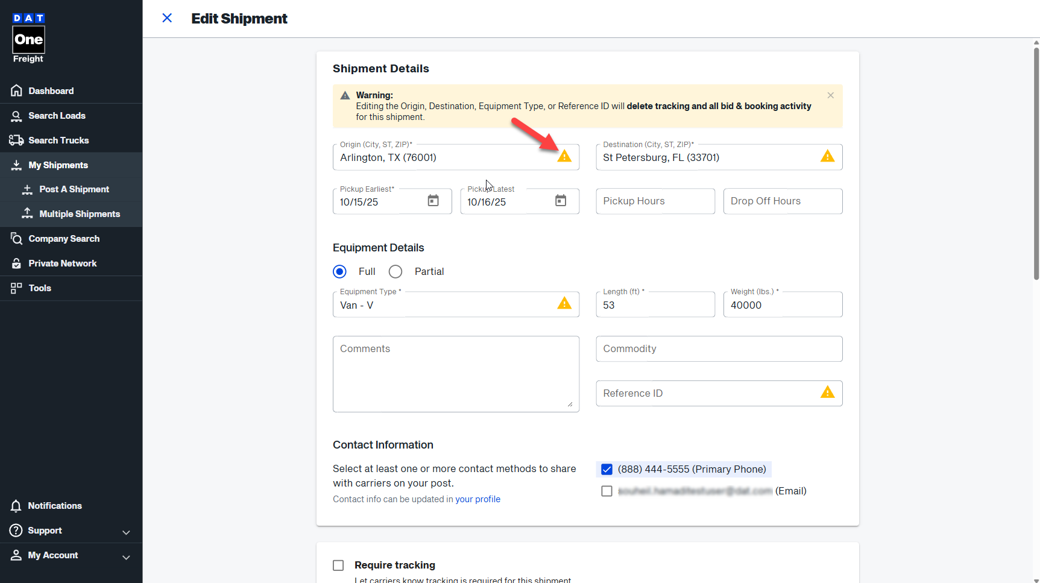Go to Search Loads in sidebar

[x=57, y=116]
